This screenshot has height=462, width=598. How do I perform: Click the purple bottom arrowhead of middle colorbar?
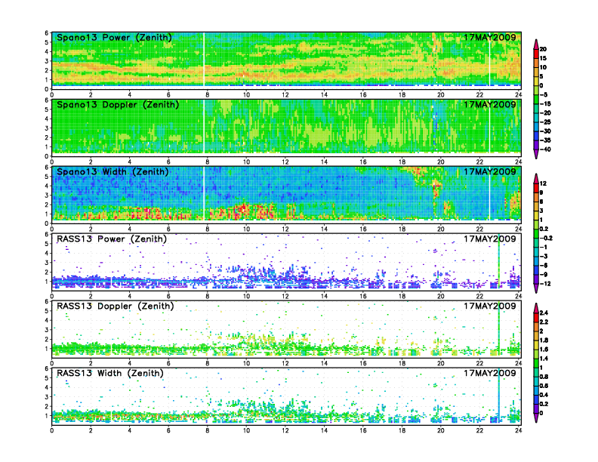click(536, 288)
